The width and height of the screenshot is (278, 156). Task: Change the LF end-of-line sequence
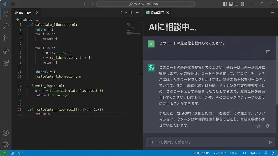point(245,153)
